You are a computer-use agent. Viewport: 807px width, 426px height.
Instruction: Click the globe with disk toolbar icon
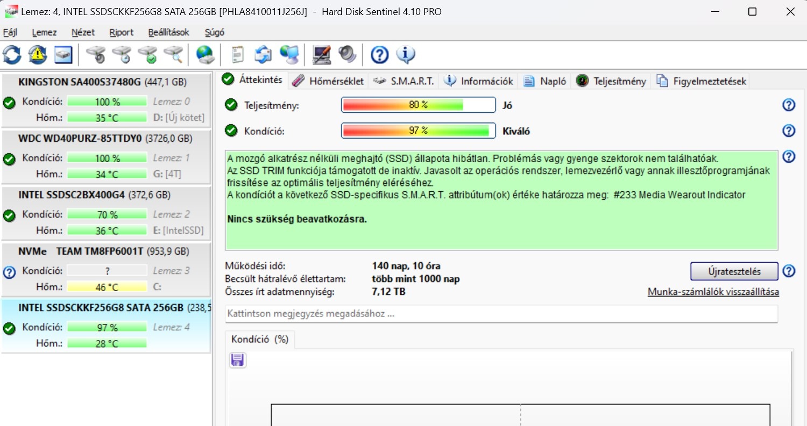tap(206, 54)
